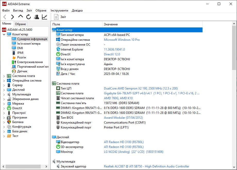The height and width of the screenshot is (170, 237).
Task: Open the Realtek ALC887 audio controller link
Action: click(147, 166)
